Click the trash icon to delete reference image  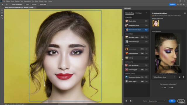pos(183,77)
